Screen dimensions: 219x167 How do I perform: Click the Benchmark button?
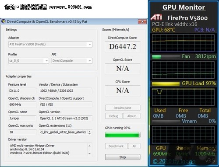[x=116, y=146]
